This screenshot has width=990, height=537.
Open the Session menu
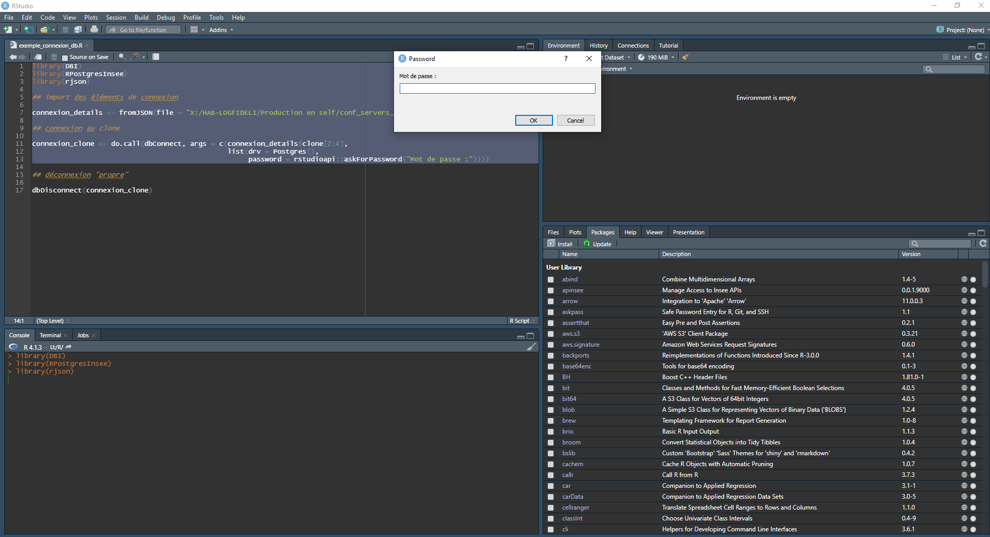(116, 18)
